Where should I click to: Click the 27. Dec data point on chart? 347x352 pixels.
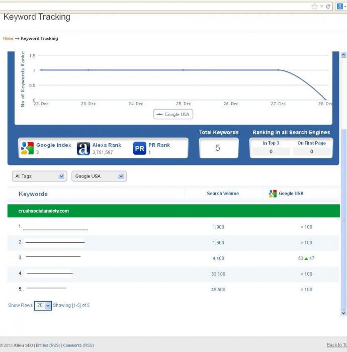click(x=278, y=70)
